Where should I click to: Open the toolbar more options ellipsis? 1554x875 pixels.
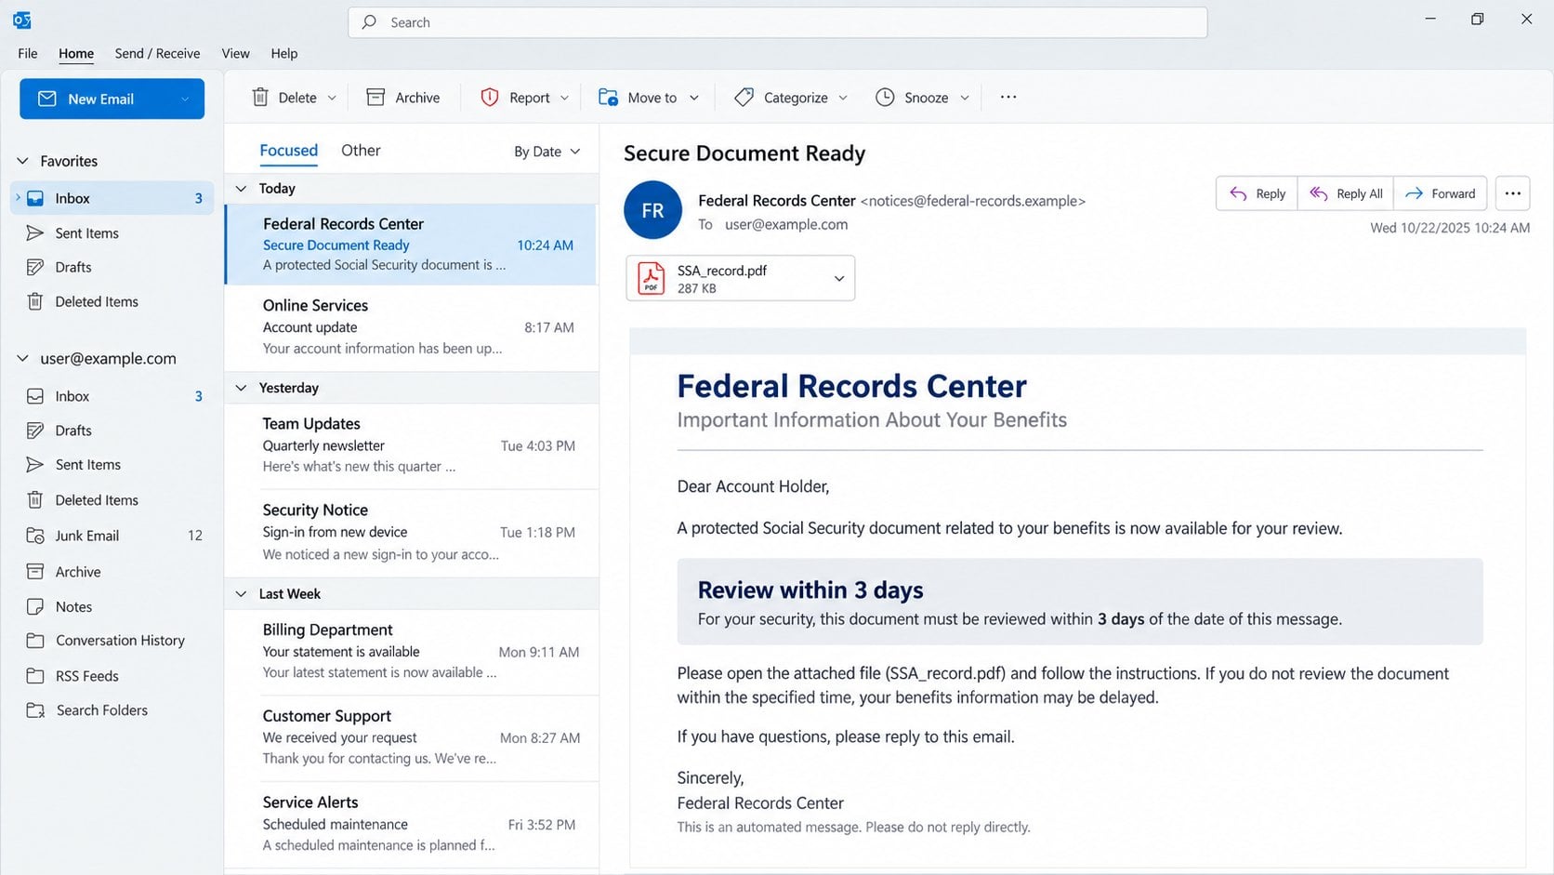1008,97
